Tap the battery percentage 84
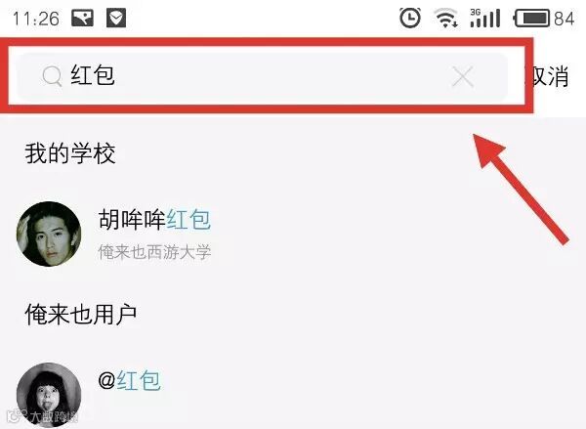This screenshot has width=586, height=429. point(564,19)
